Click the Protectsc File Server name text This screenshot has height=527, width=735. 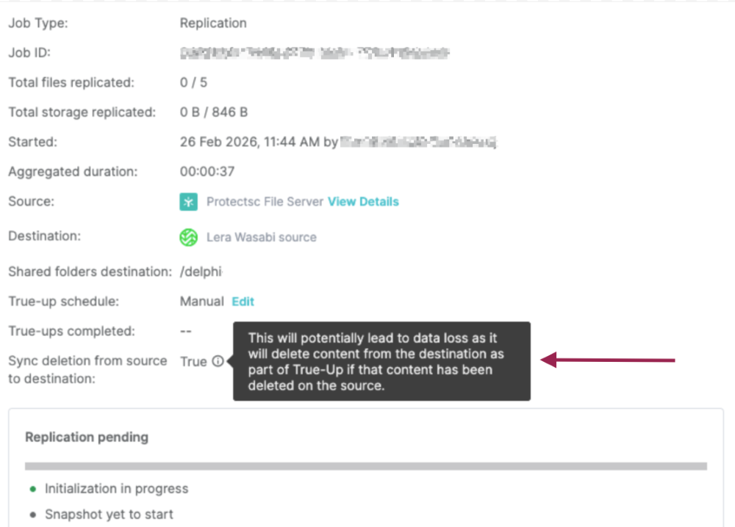[265, 202]
